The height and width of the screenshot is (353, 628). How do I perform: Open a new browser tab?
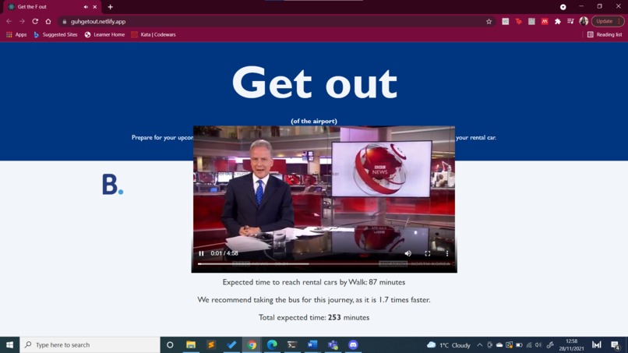click(x=110, y=7)
